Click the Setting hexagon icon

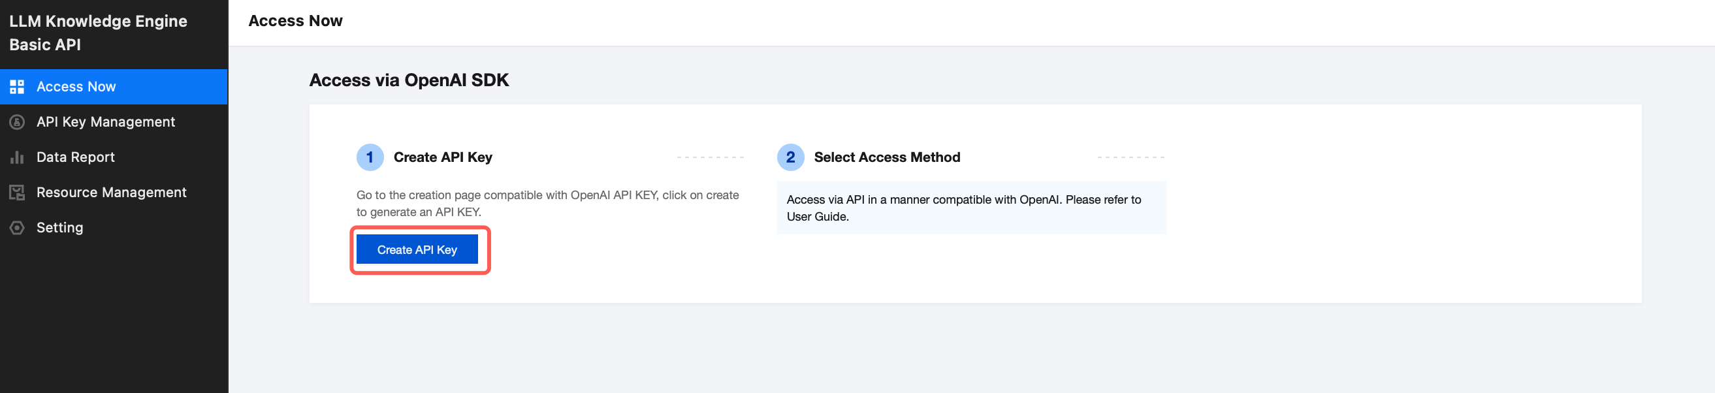(18, 228)
